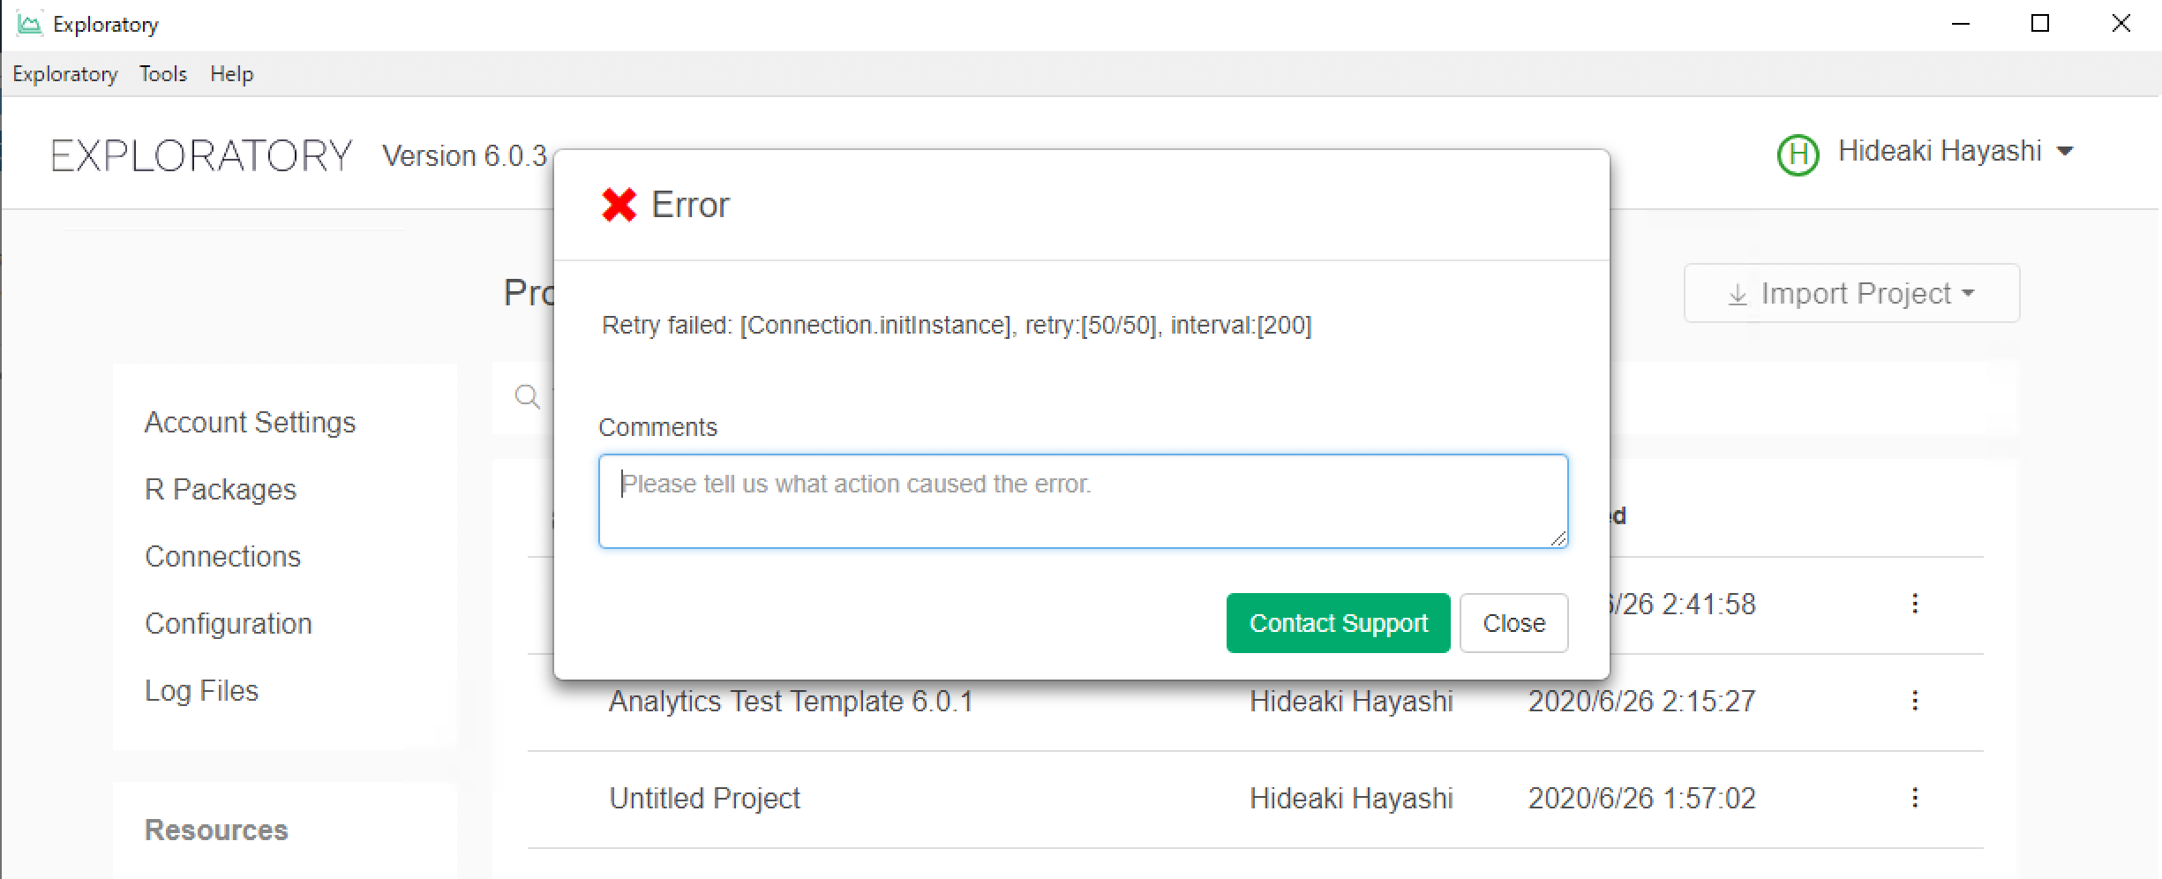This screenshot has width=2162, height=879.
Task: Click the Exploratory app icon in title bar
Action: [29, 24]
